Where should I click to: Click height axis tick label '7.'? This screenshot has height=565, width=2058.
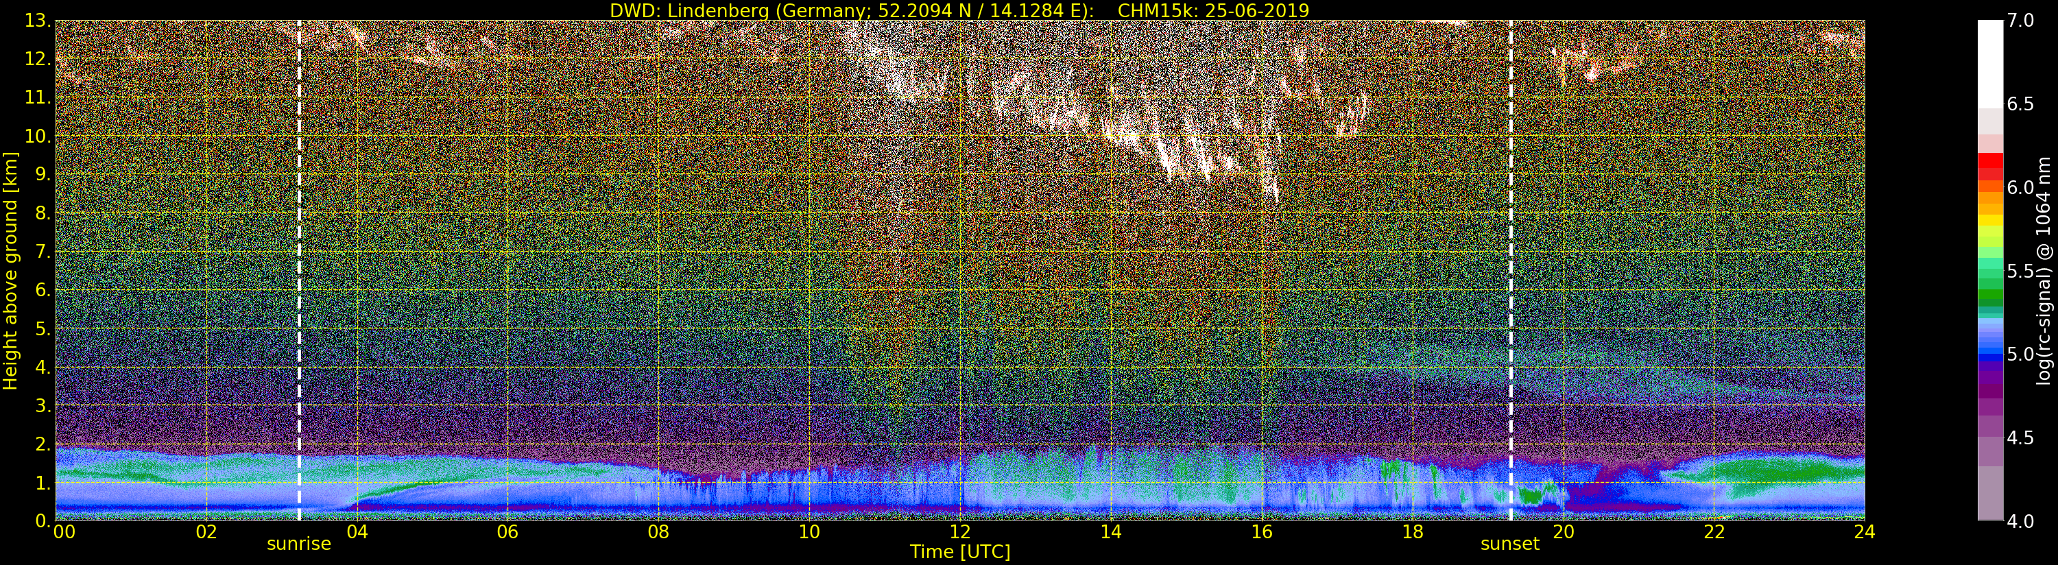(43, 252)
